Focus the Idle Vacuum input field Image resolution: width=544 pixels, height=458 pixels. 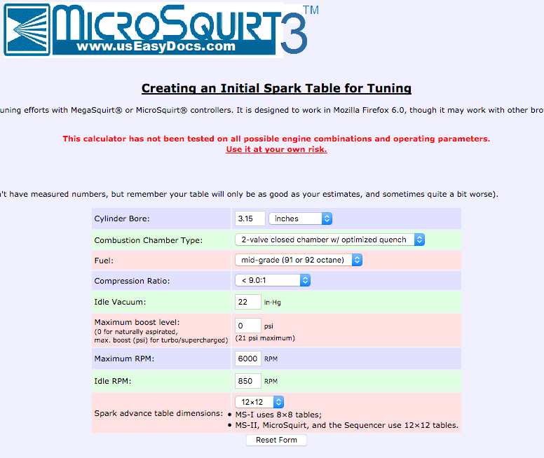tap(248, 302)
